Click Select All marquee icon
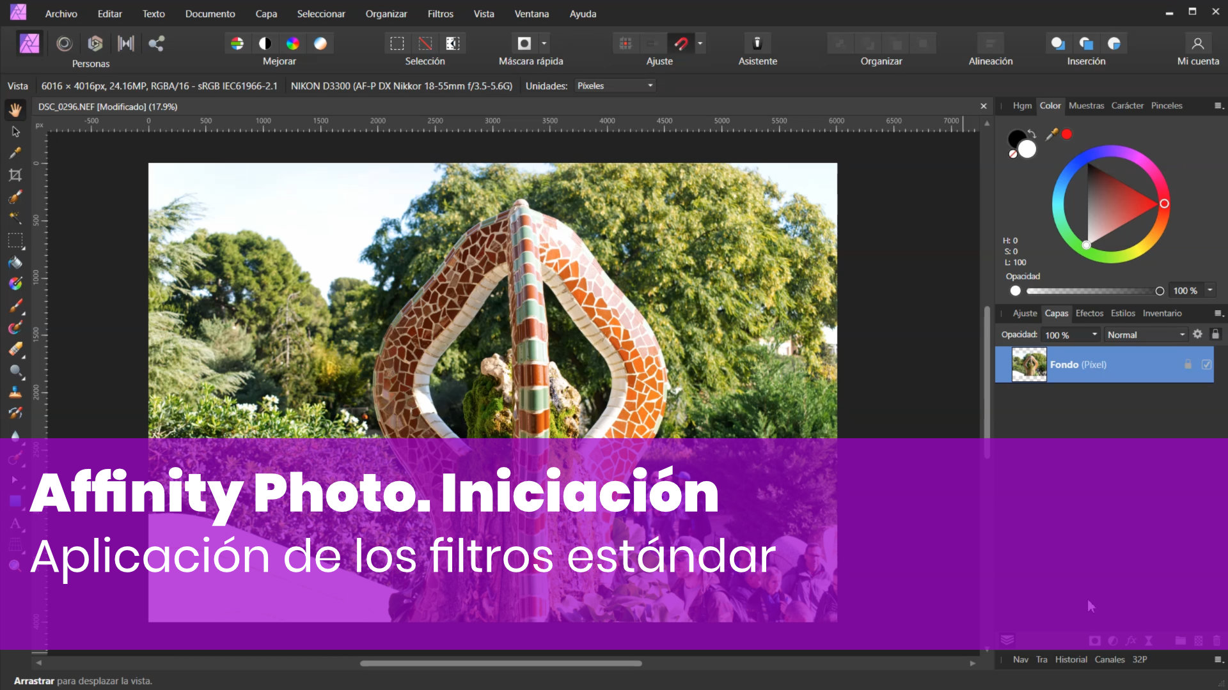1228x690 pixels. pyautogui.click(x=397, y=43)
